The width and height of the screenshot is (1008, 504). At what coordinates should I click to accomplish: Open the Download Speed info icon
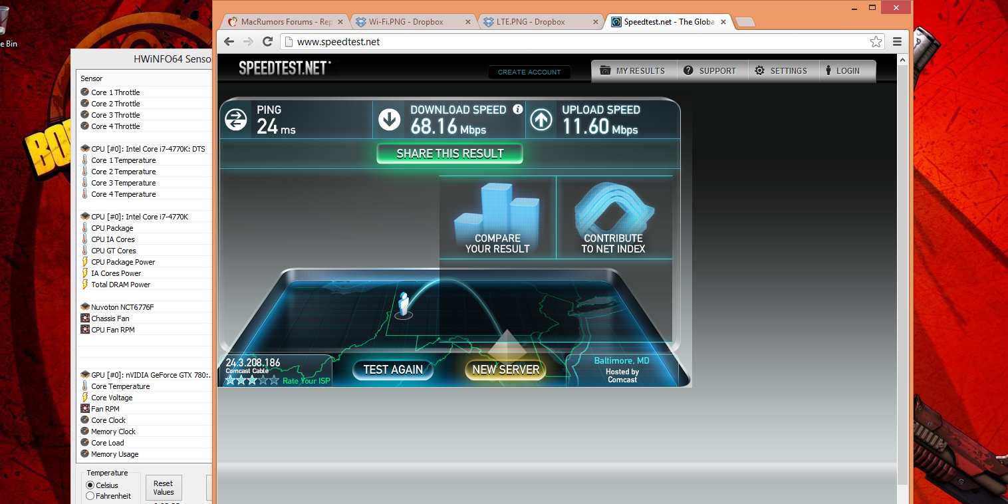(518, 109)
